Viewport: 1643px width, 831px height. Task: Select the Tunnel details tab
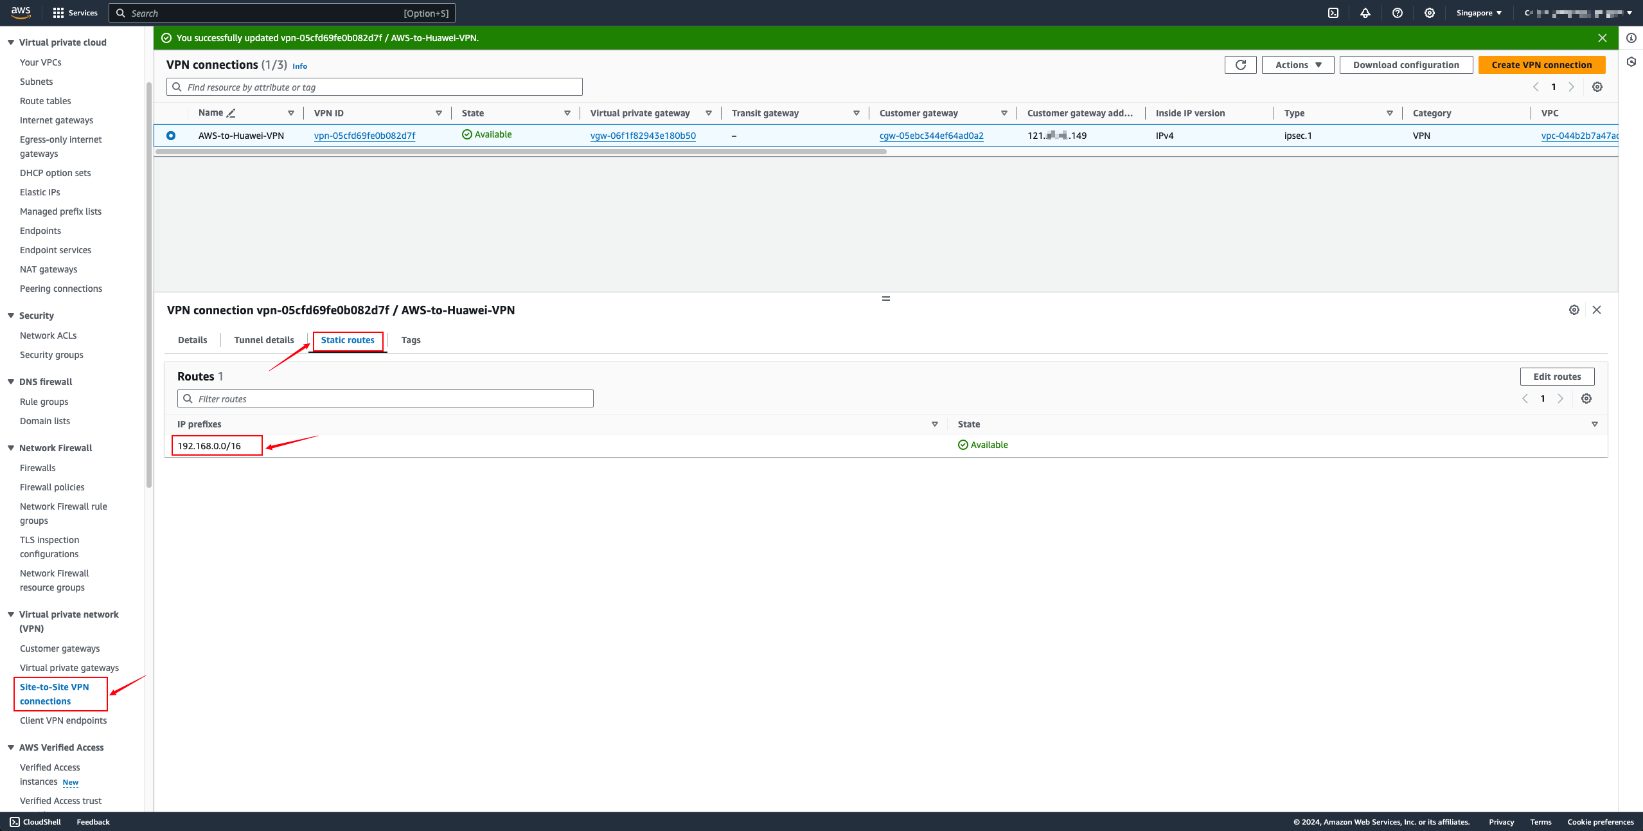(x=264, y=339)
